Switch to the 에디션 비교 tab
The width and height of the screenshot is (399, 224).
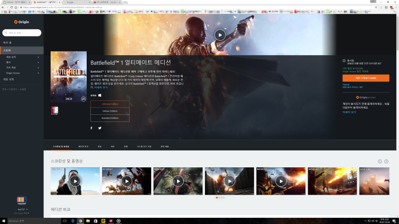pyautogui.click(x=83, y=147)
